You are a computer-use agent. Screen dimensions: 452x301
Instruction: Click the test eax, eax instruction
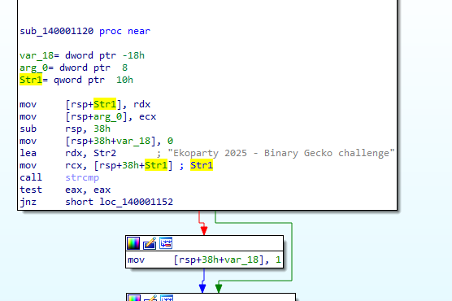pos(65,190)
